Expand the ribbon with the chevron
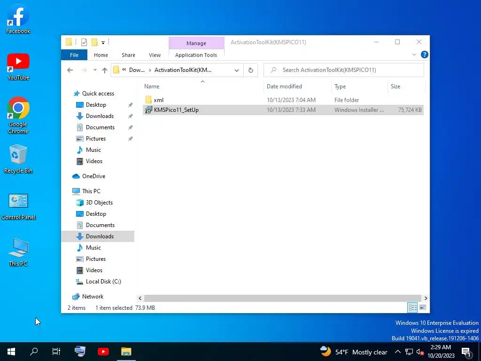The height and width of the screenshot is (361, 481). coord(414,55)
